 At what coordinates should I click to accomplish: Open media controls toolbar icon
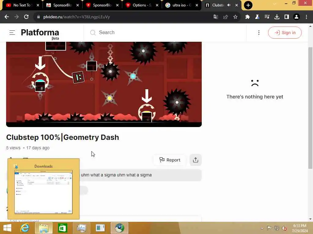[x=267, y=17]
